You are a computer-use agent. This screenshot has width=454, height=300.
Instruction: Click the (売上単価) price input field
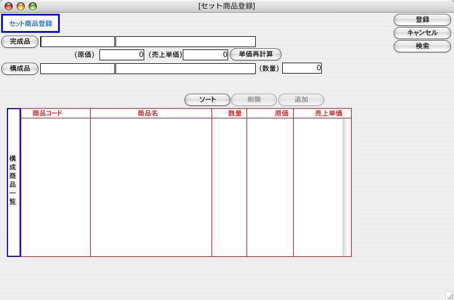tap(206, 55)
